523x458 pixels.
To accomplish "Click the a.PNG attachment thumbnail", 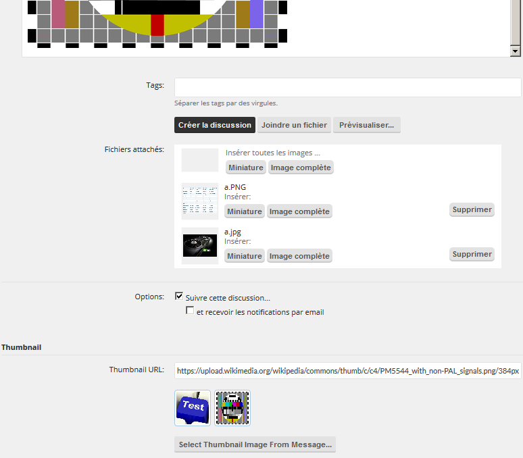I will [200, 201].
